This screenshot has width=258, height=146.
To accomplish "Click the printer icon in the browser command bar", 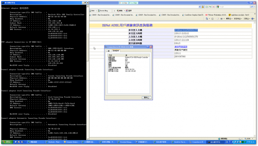I will (x=221, y=19).
